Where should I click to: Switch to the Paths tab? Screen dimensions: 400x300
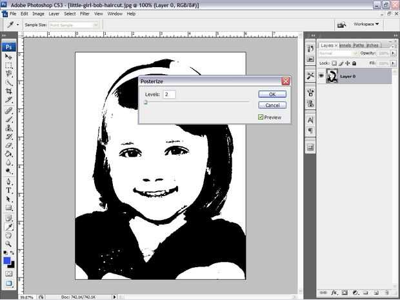(x=359, y=45)
